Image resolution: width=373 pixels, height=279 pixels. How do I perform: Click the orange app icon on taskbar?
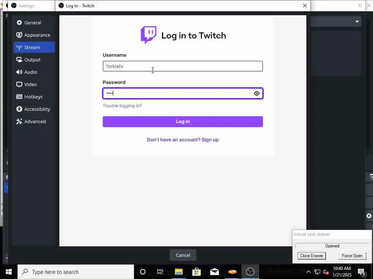click(232, 272)
